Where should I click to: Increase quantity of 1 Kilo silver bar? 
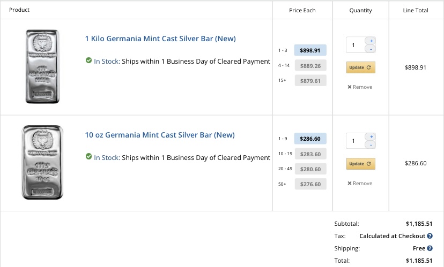(x=372, y=41)
